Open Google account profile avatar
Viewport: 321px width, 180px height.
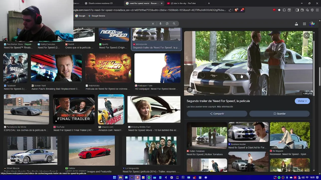pyautogui.click(x=312, y=24)
